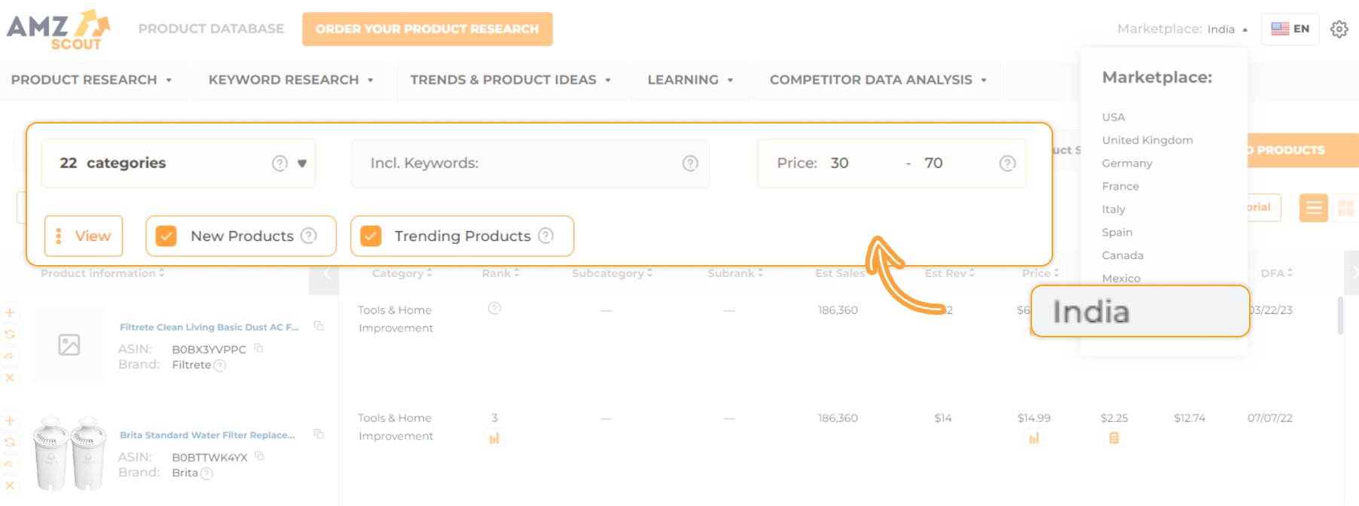Switch results to grid view
Viewport: 1359px width, 506px height.
tap(1348, 209)
